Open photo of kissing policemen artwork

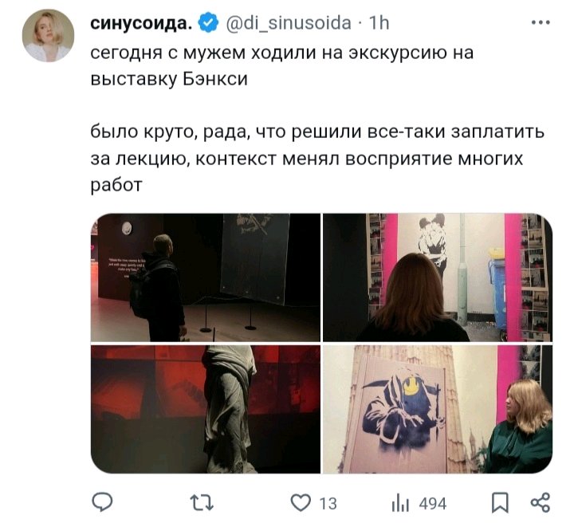[x=438, y=277]
